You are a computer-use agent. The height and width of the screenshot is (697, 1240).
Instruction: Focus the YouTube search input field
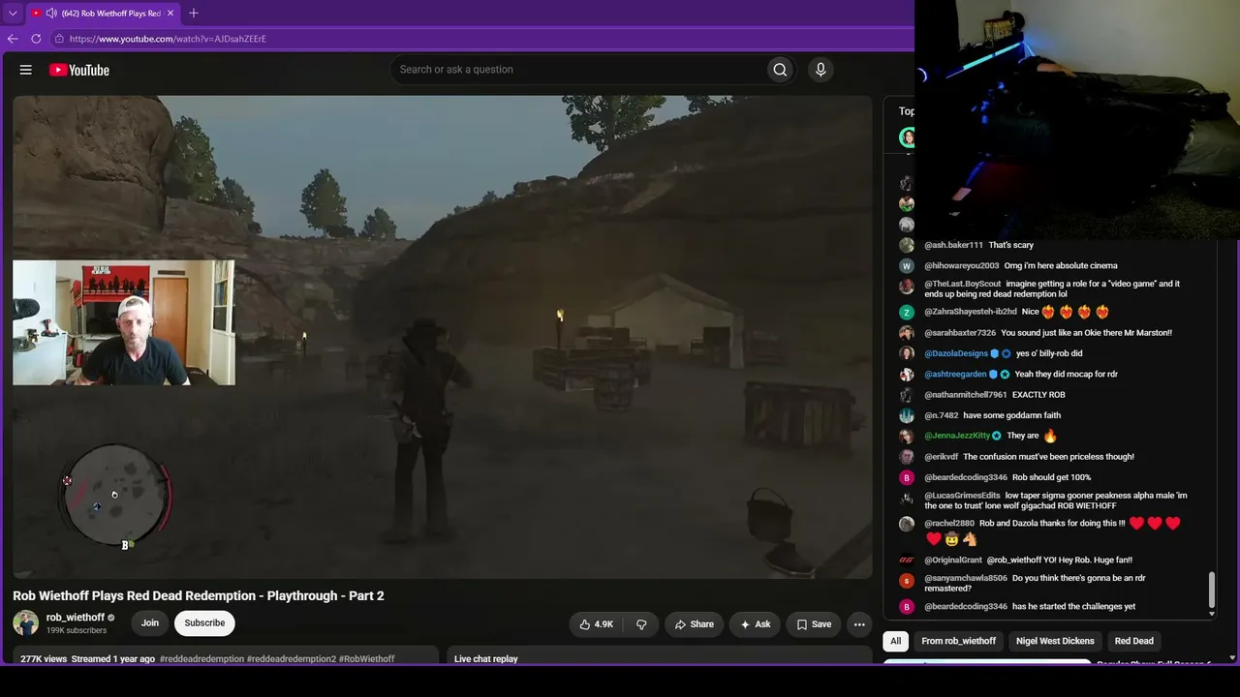click(x=577, y=70)
